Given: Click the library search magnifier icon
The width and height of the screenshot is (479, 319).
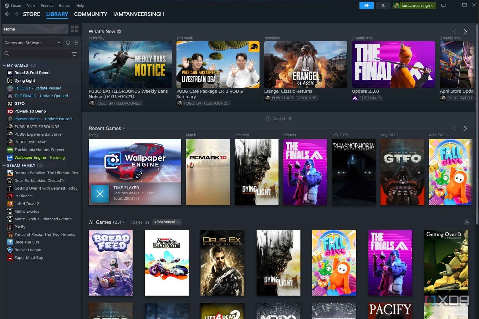Looking at the screenshot, I should point(7,54).
